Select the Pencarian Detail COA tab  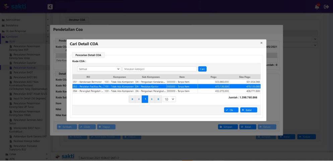pos(88,55)
